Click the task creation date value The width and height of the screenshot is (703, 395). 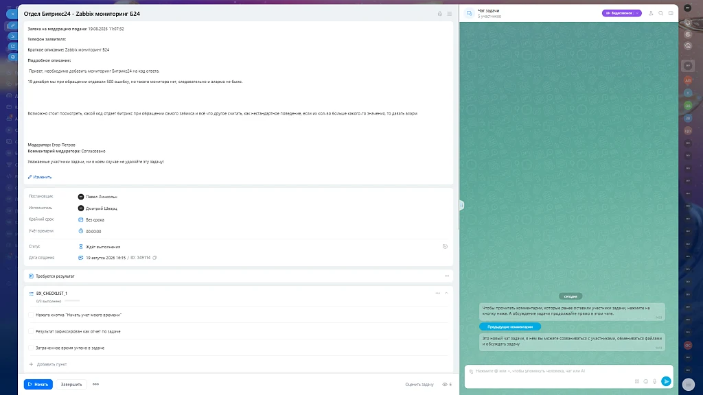[105, 258]
